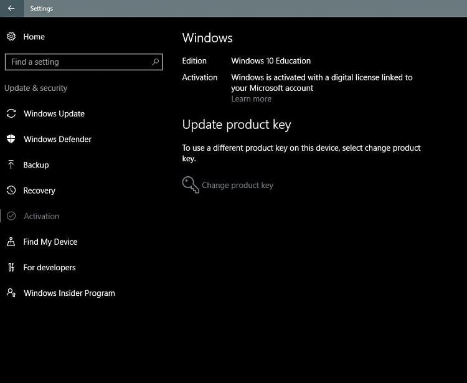The height and width of the screenshot is (383, 467).
Task: Click the Windows Defender shield icon
Action: [11, 139]
